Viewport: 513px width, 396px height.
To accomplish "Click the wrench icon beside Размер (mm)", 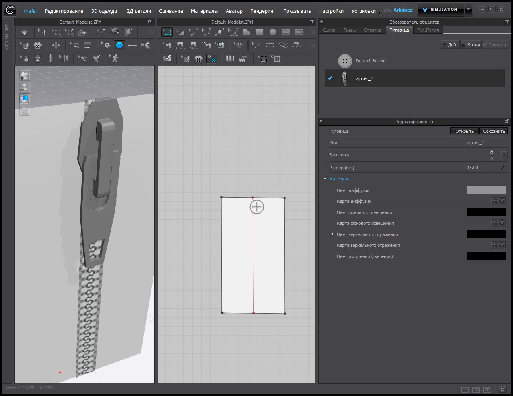I will click(x=503, y=168).
